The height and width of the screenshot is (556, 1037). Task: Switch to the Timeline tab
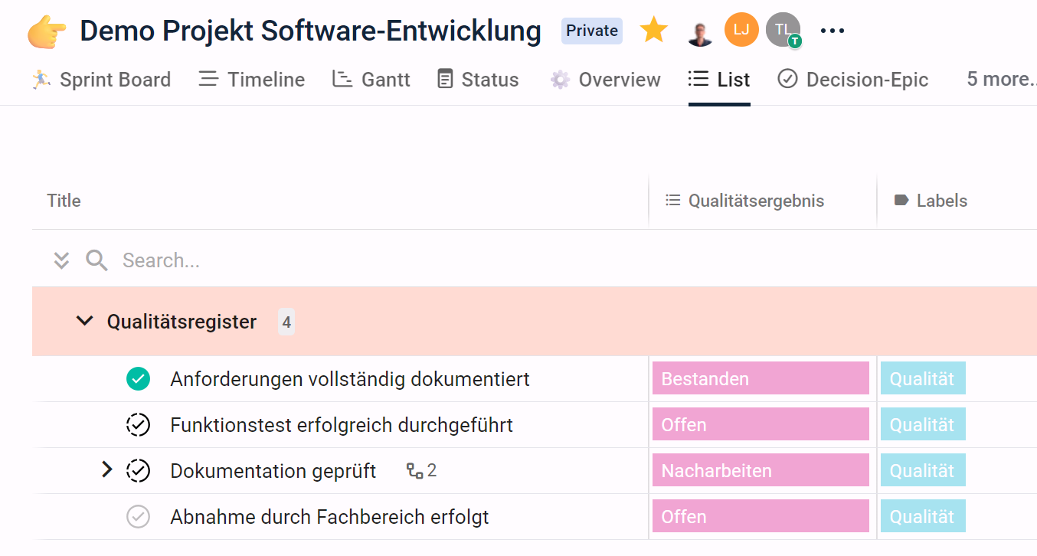tap(252, 80)
